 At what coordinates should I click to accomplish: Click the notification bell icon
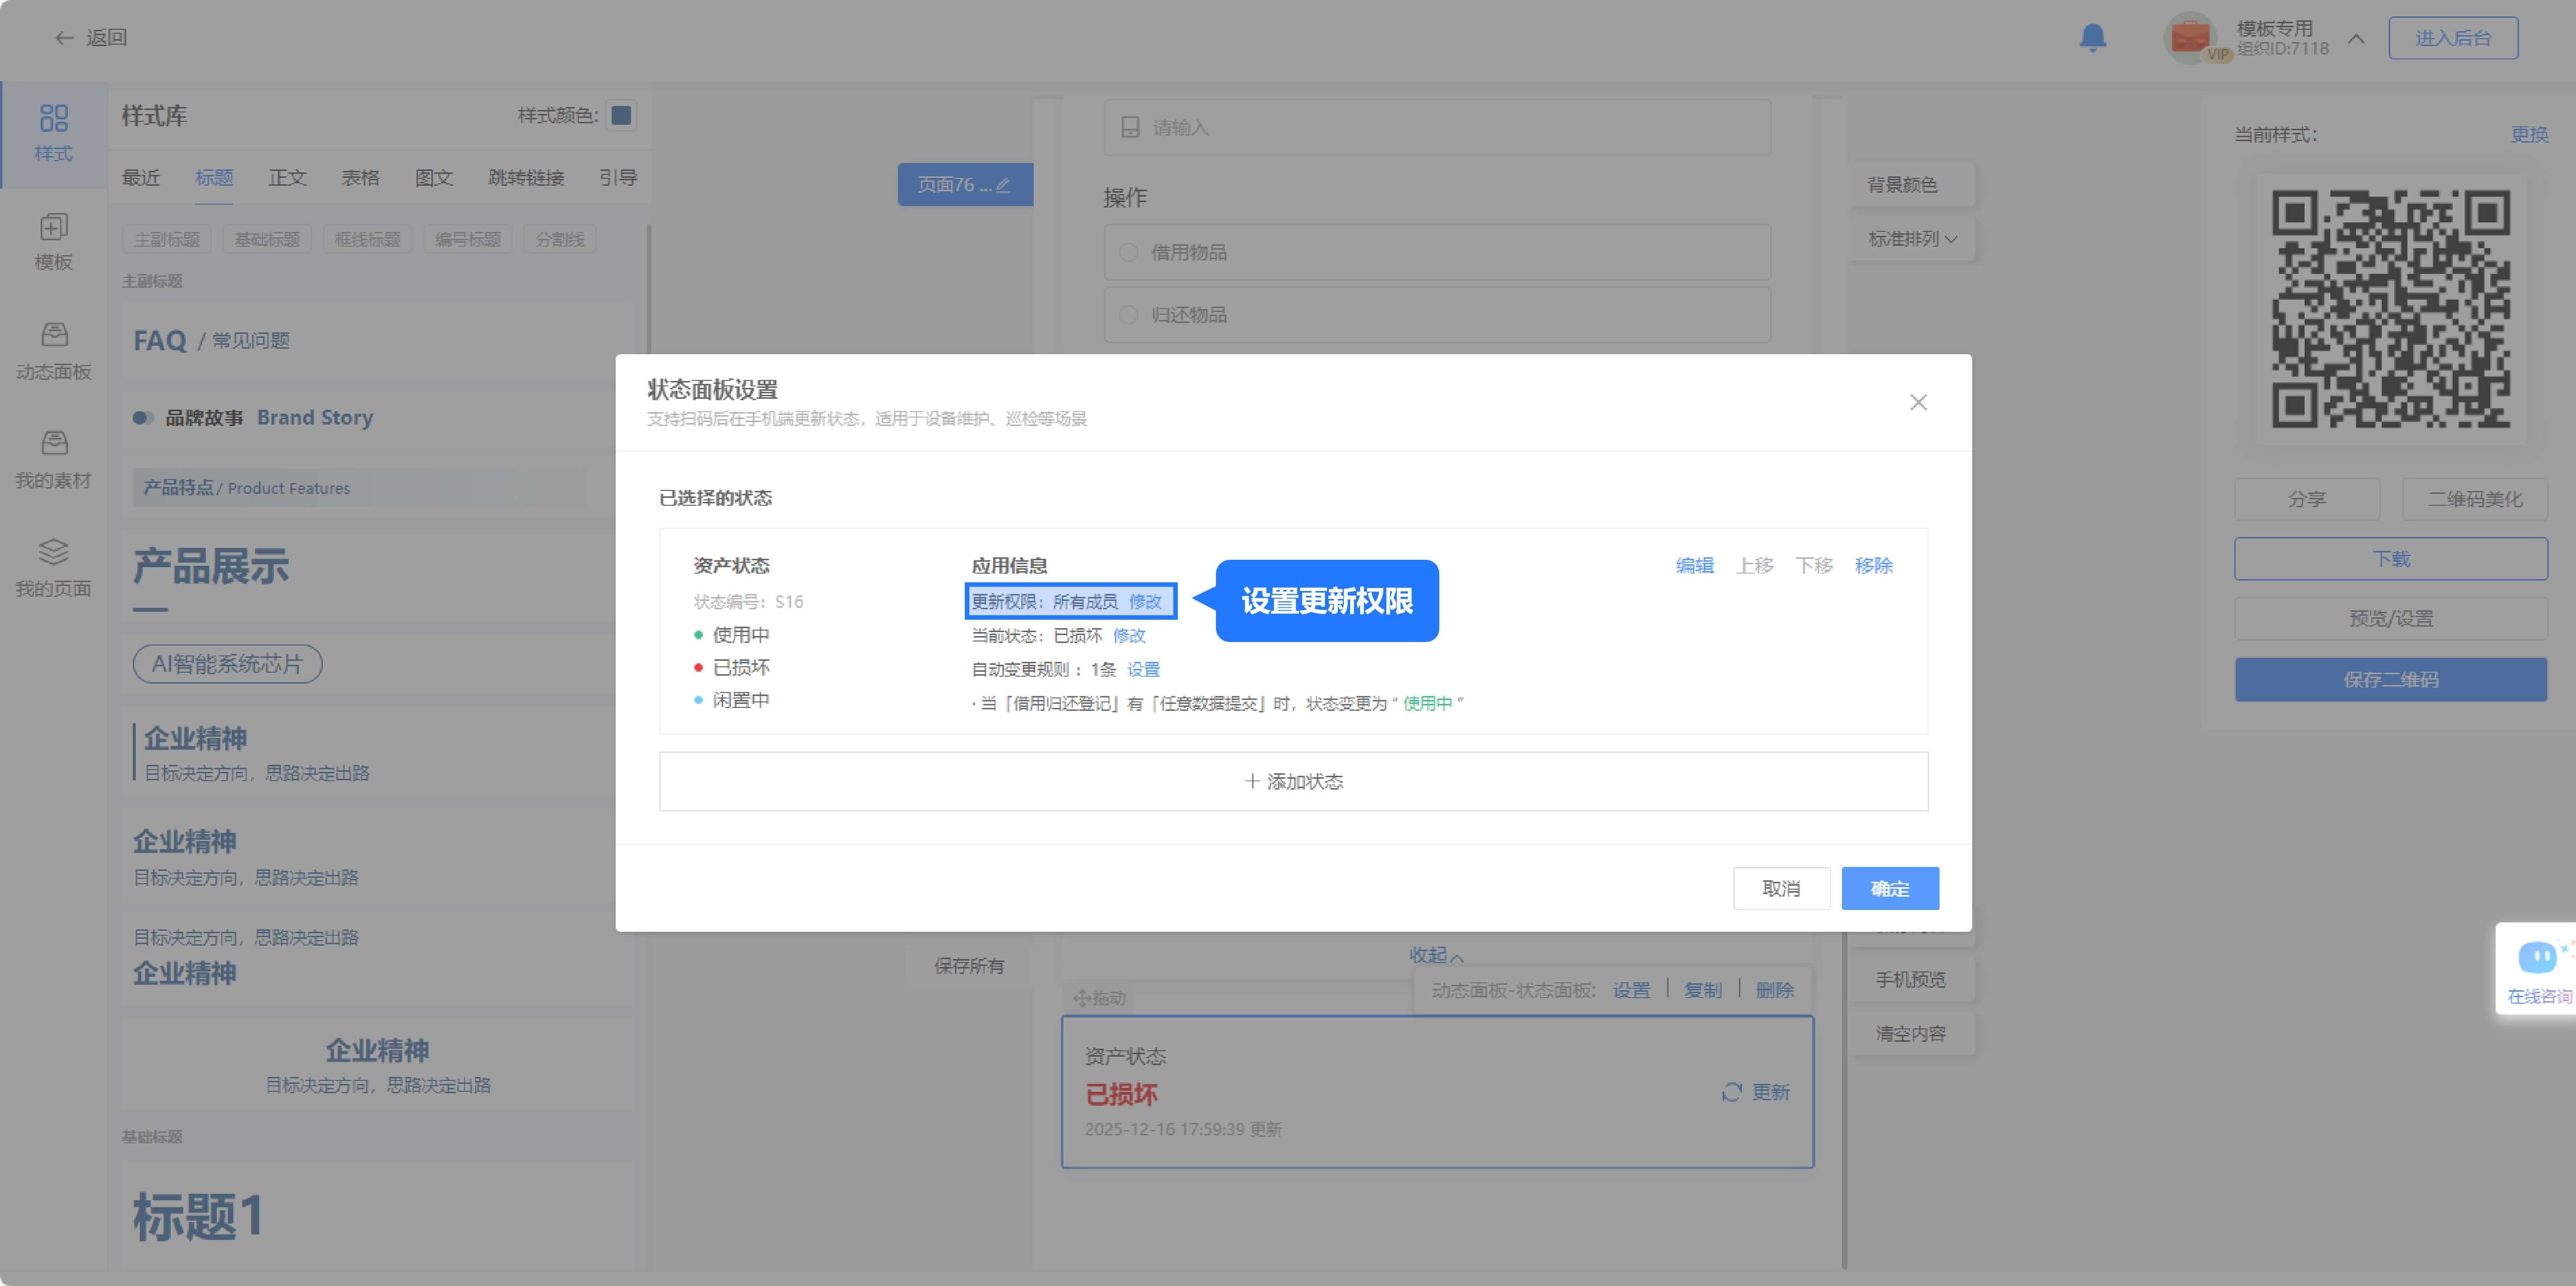pyautogui.click(x=2092, y=38)
